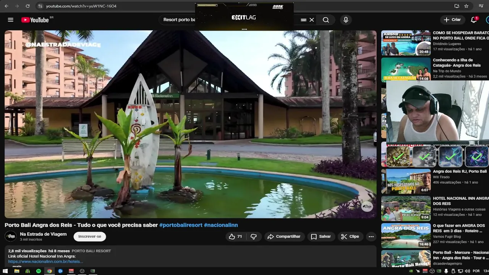
Task: Open the 9:04 Hotel Nacional Inn thumbnail
Action: (406, 209)
